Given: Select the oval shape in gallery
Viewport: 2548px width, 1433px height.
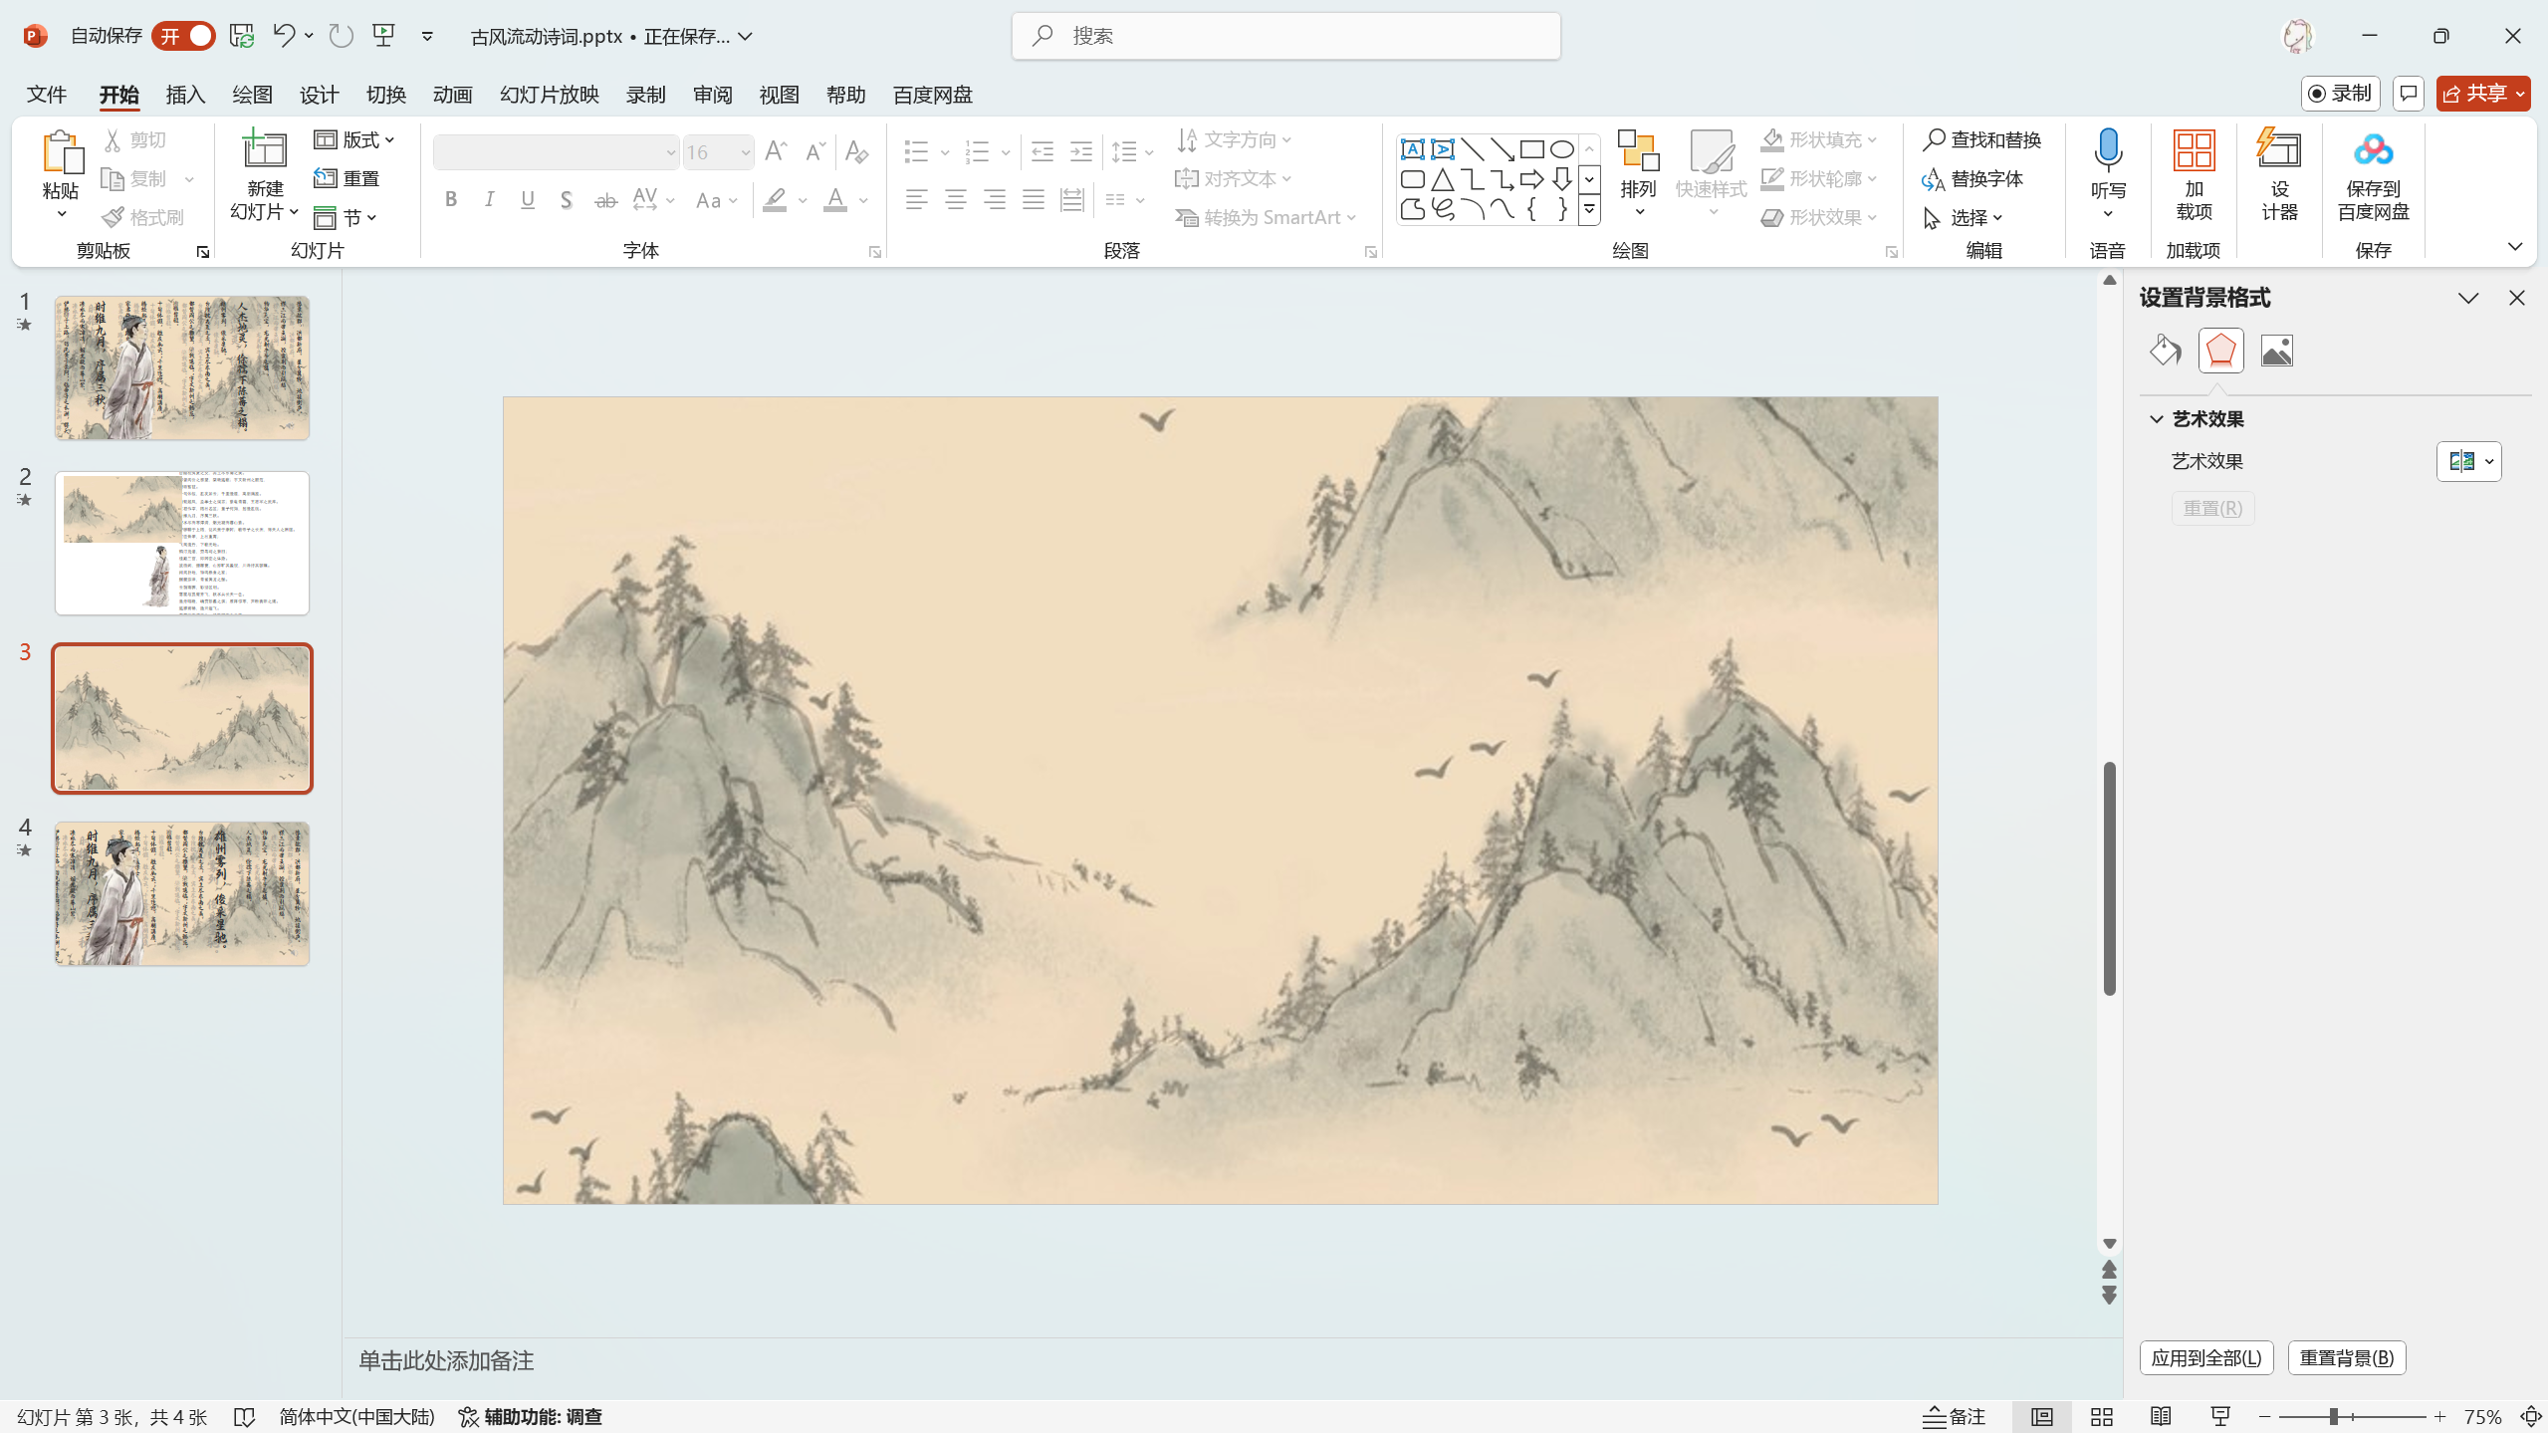Looking at the screenshot, I should coord(1561,149).
